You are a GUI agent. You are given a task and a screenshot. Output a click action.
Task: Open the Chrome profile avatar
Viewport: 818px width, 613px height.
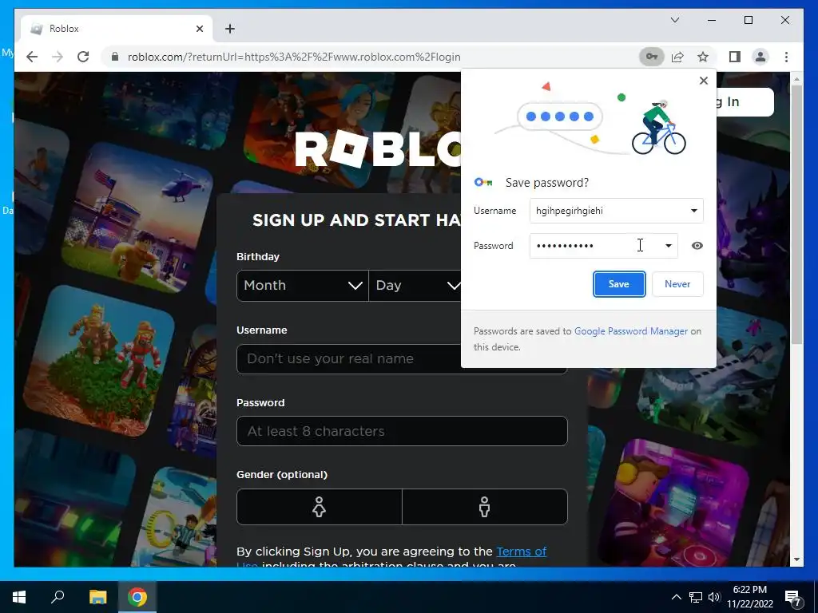760,57
